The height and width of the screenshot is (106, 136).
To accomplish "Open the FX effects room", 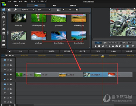I will pos(4,13).
